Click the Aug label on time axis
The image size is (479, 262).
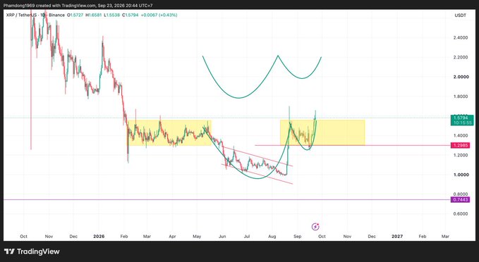(272, 237)
